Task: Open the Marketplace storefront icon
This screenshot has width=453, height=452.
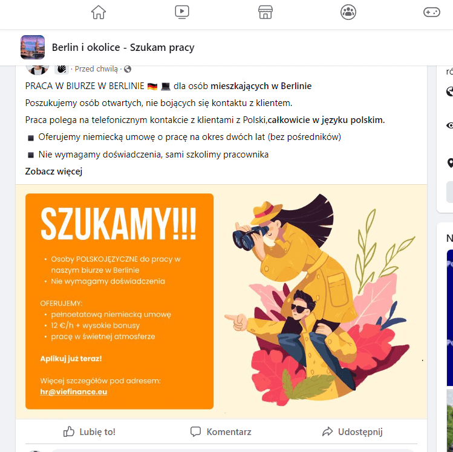Action: click(x=266, y=12)
